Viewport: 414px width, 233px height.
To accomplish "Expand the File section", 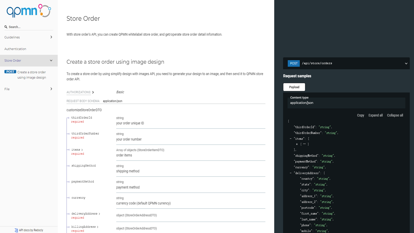I will point(51,89).
